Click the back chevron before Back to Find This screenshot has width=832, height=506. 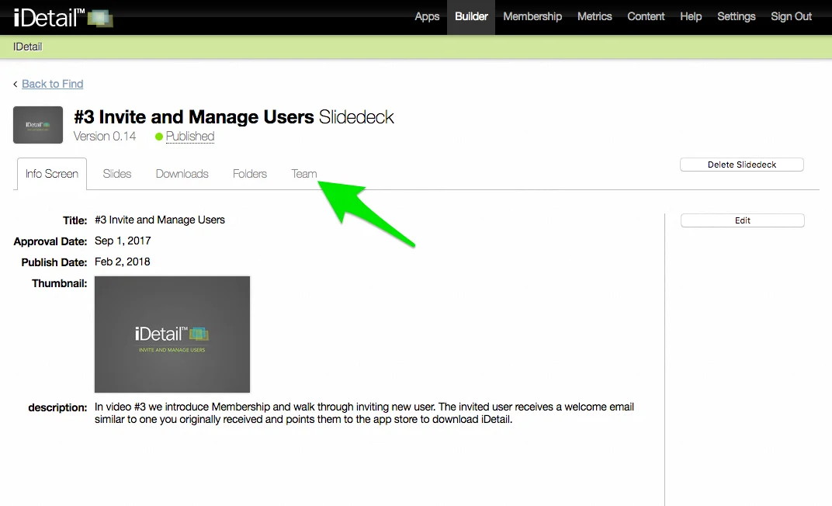pyautogui.click(x=16, y=84)
